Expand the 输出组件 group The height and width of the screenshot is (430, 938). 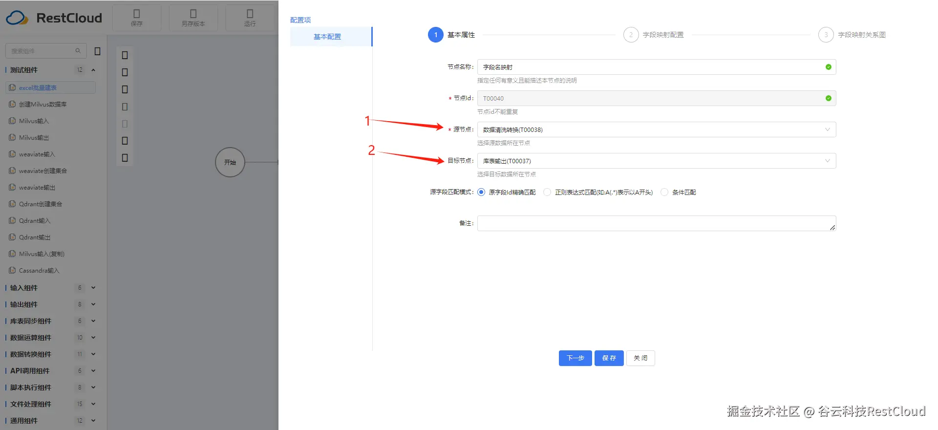tap(93, 304)
